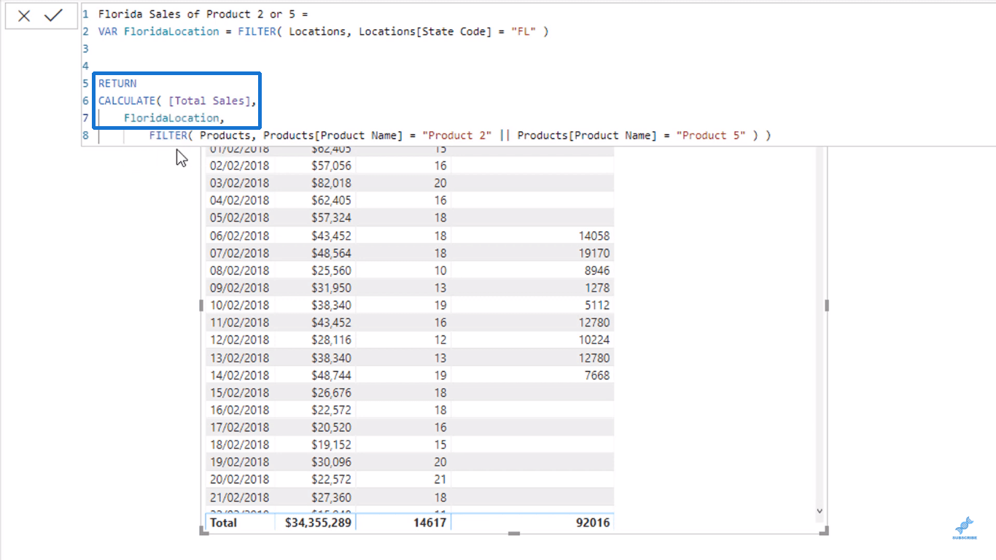Image resolution: width=996 pixels, height=560 pixels.
Task: Select the date cell 14/02/2018
Action: click(x=239, y=375)
